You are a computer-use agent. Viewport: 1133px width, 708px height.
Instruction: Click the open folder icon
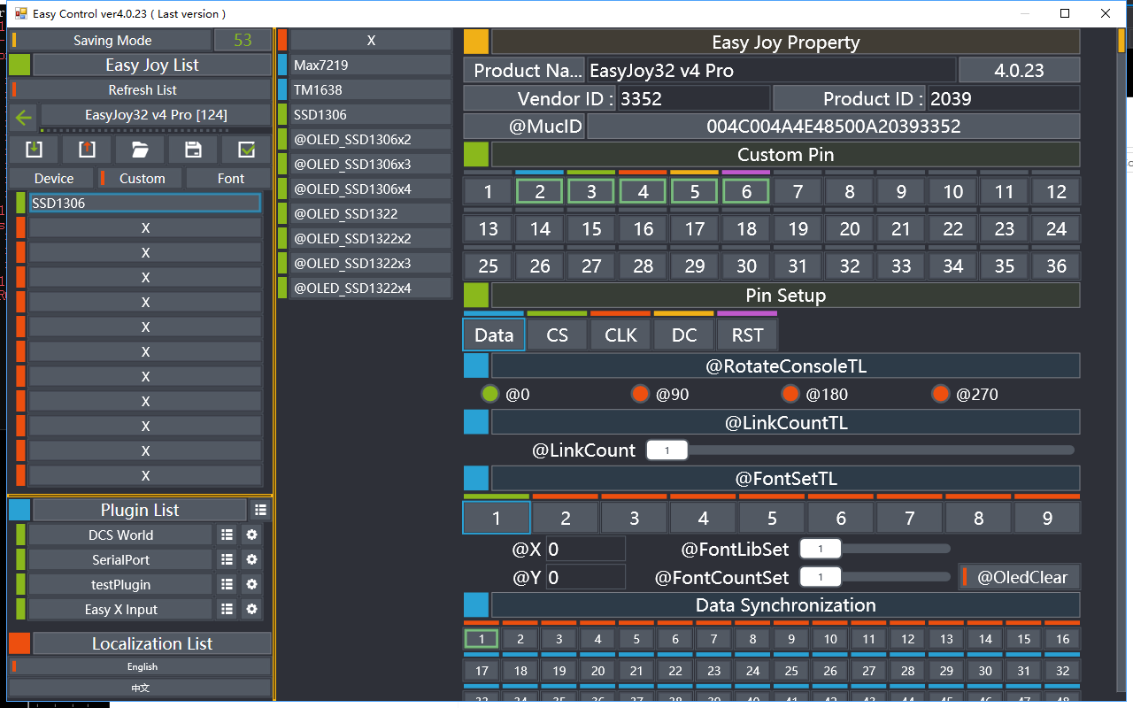(x=140, y=150)
